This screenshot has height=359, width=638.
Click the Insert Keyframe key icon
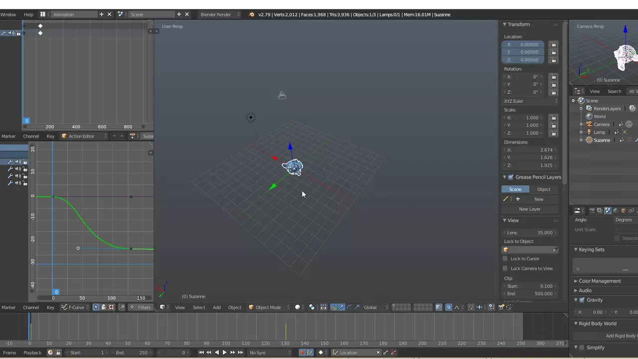[x=385, y=353]
